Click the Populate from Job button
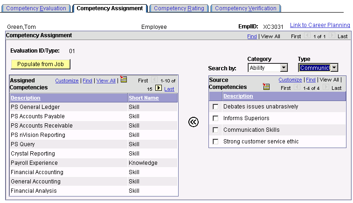 pyautogui.click(x=41, y=64)
